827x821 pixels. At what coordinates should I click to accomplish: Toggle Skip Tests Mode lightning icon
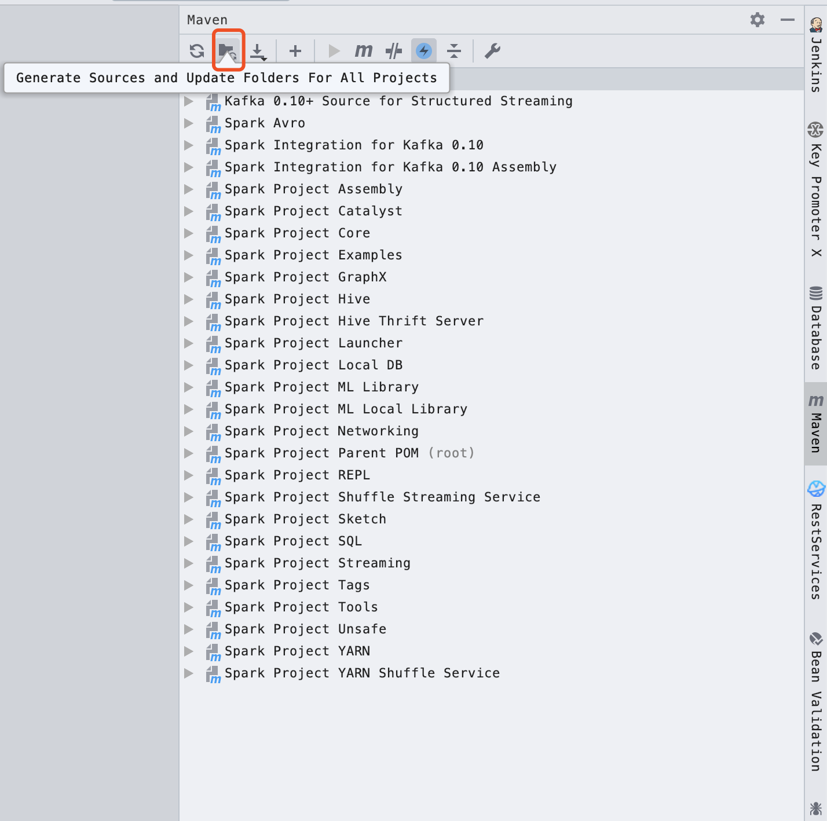424,51
